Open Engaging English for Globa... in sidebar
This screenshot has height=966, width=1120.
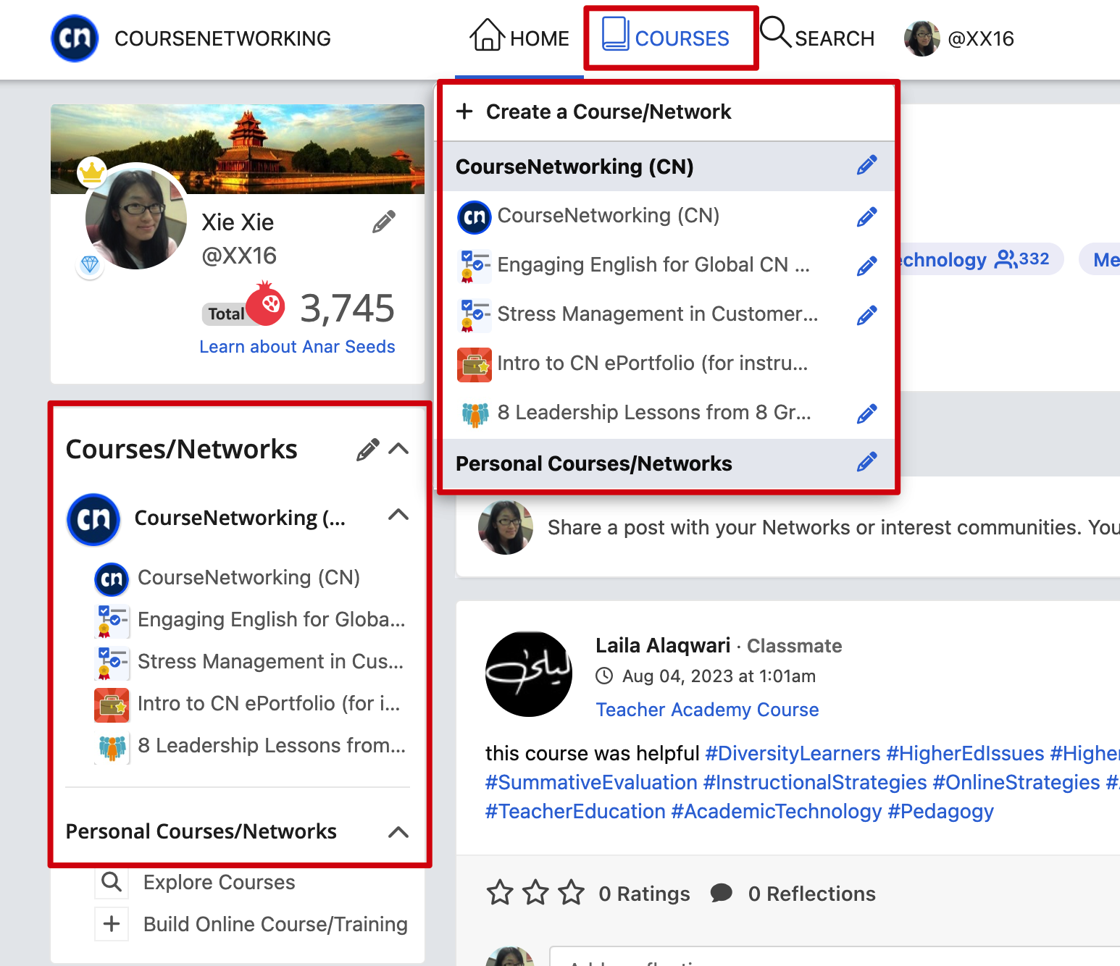point(271,620)
